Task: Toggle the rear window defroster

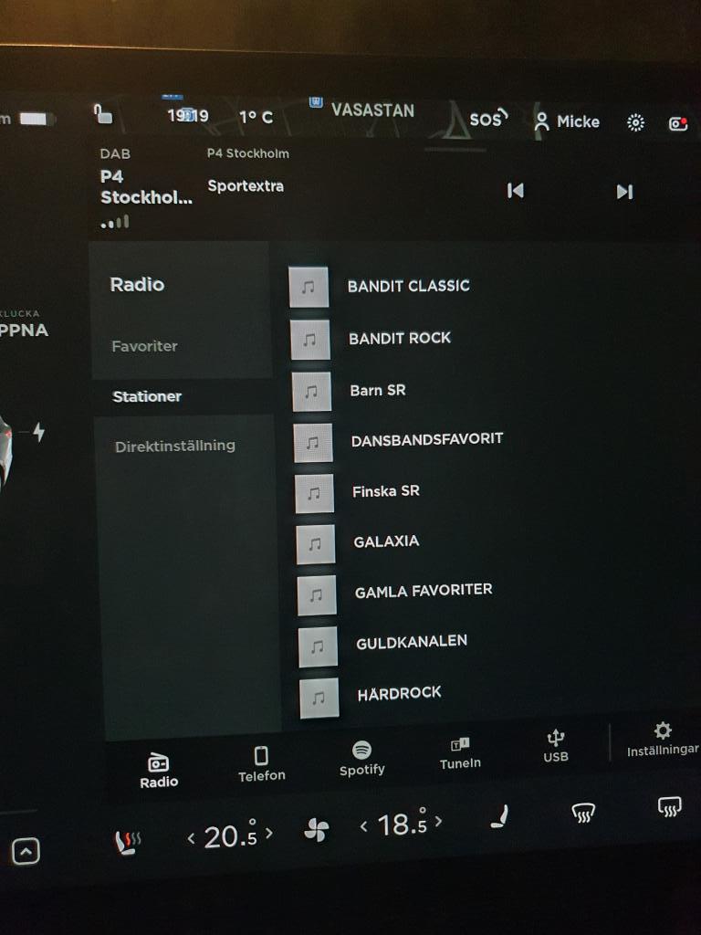Action: pyautogui.click(x=669, y=807)
